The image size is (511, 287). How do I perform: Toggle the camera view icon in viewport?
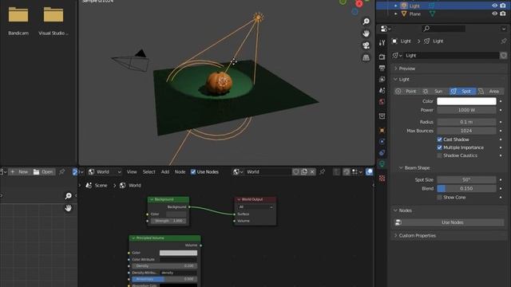(366, 45)
